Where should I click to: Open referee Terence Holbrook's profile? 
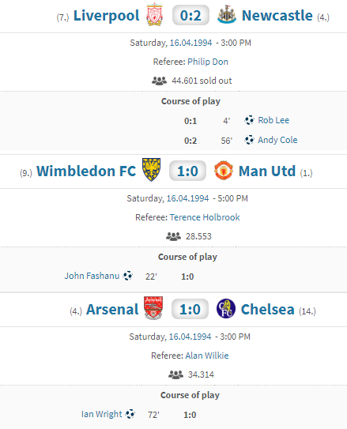205,217
